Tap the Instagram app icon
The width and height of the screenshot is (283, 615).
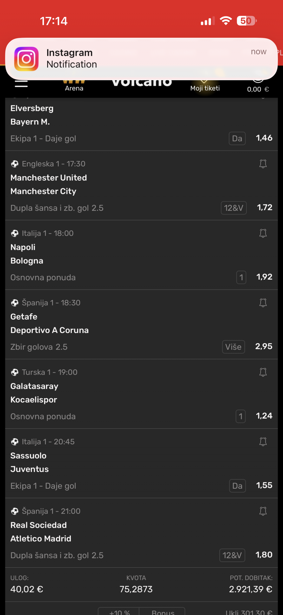click(x=27, y=59)
